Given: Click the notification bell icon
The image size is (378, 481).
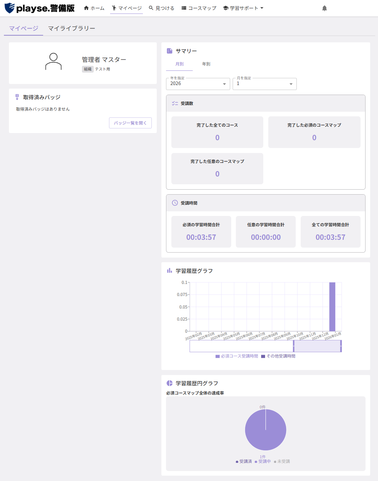Looking at the screenshot, I should pos(324,8).
